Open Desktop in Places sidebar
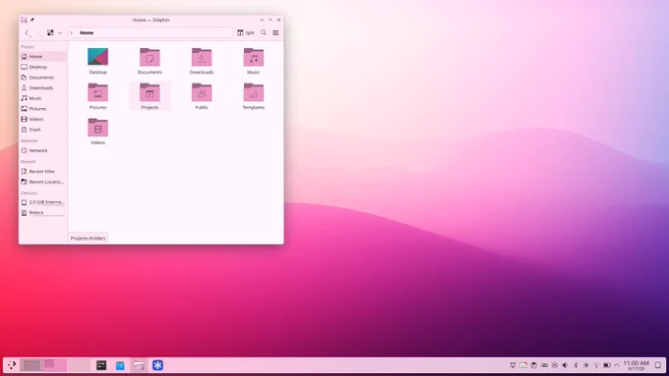 tap(43, 67)
